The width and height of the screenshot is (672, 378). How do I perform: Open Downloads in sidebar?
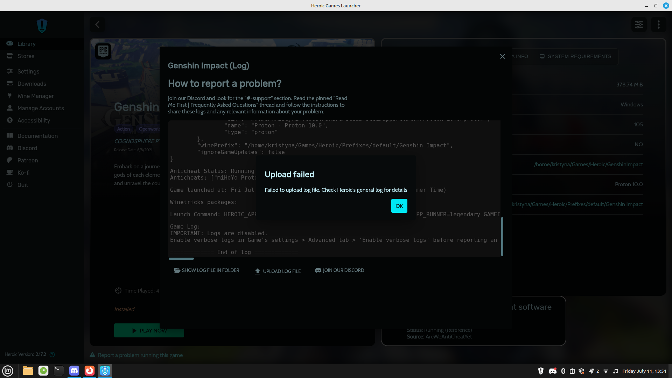point(42,84)
